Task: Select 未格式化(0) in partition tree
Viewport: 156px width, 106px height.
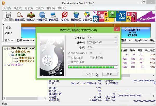Action: coord(23,52)
